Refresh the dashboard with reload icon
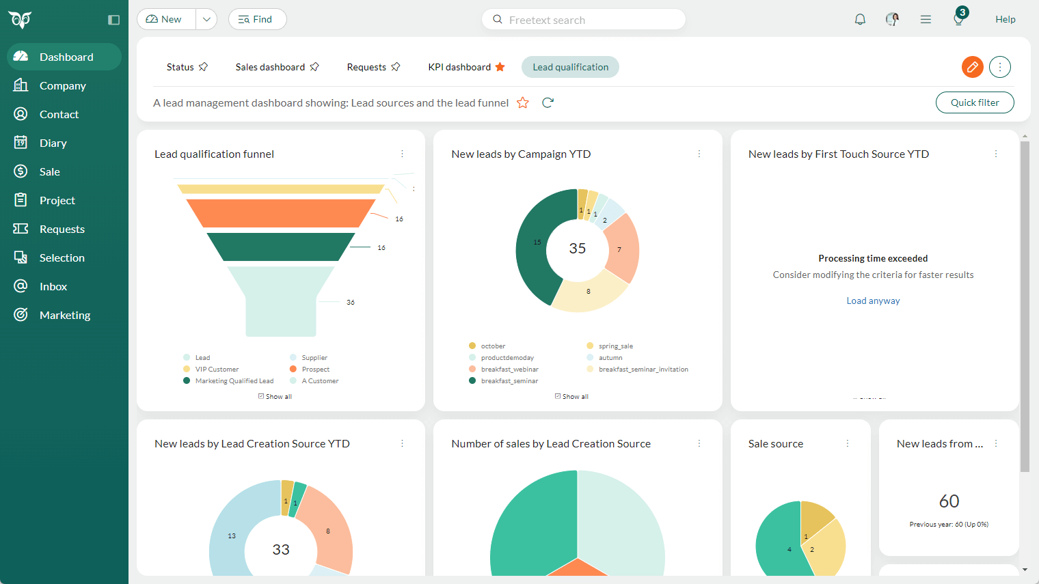The width and height of the screenshot is (1039, 584). pos(548,102)
